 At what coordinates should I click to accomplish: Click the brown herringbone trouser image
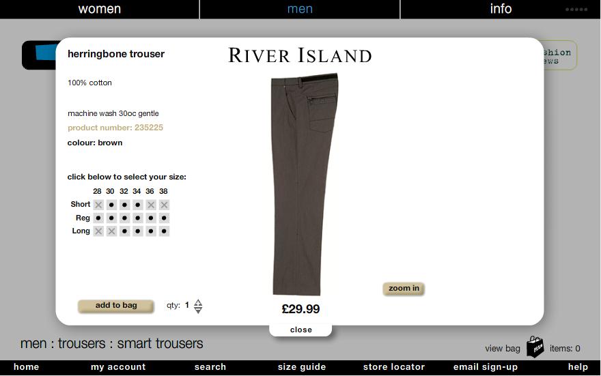pos(304,184)
